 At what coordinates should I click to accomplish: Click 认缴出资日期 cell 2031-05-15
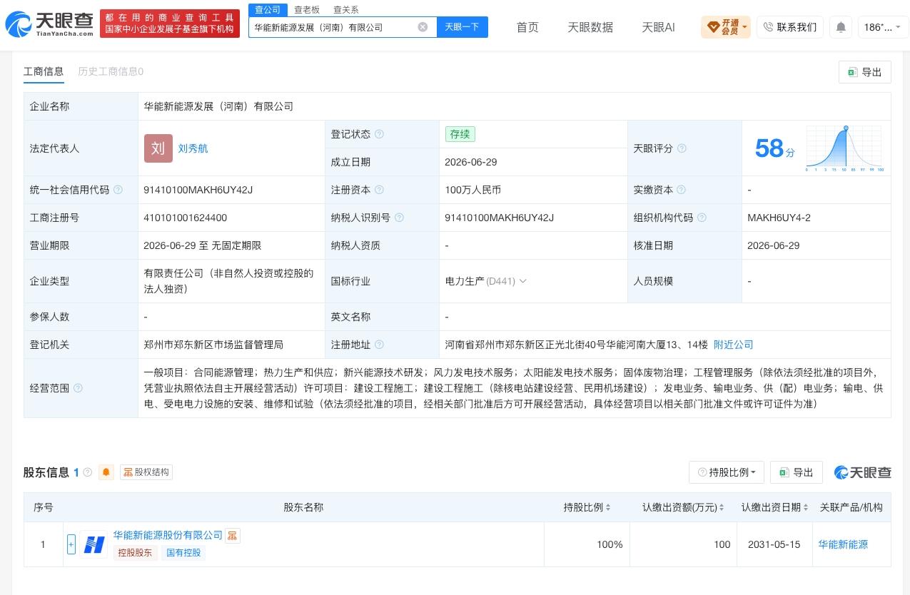pos(774,544)
